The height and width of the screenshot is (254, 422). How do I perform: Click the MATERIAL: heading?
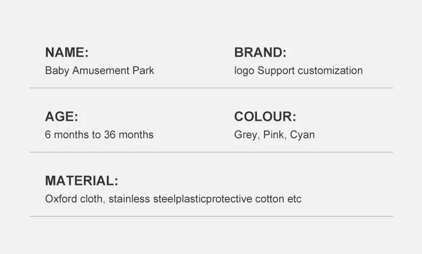pos(82,181)
